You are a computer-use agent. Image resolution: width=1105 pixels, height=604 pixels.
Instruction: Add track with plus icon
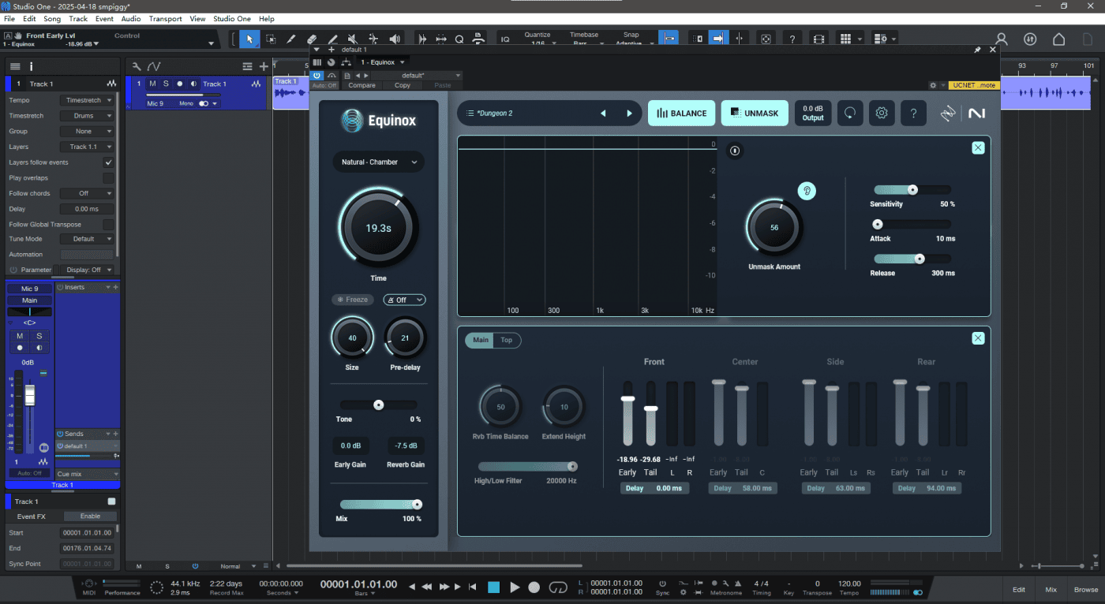[264, 66]
